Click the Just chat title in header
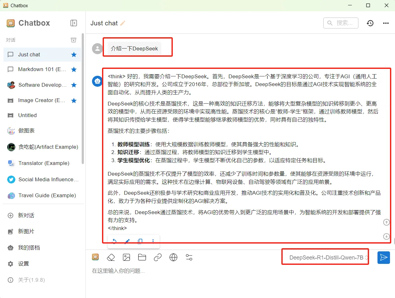 [x=104, y=23]
